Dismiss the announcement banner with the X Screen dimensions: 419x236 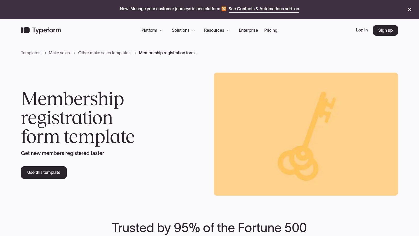(409, 9)
